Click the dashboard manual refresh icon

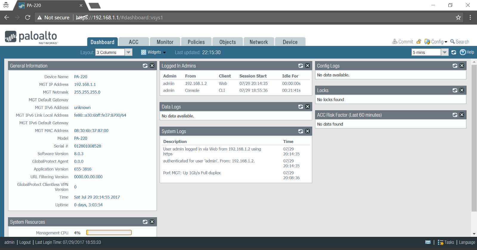coord(454,52)
